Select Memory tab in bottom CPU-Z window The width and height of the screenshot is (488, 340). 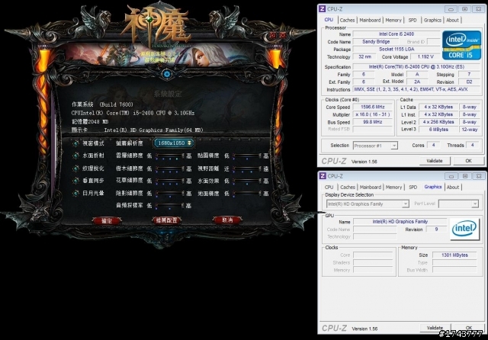[393, 188]
